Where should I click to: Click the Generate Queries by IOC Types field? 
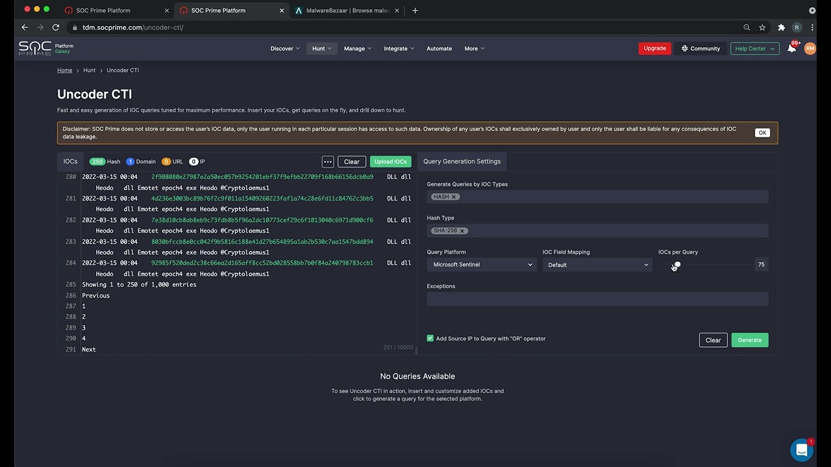pyautogui.click(x=597, y=197)
